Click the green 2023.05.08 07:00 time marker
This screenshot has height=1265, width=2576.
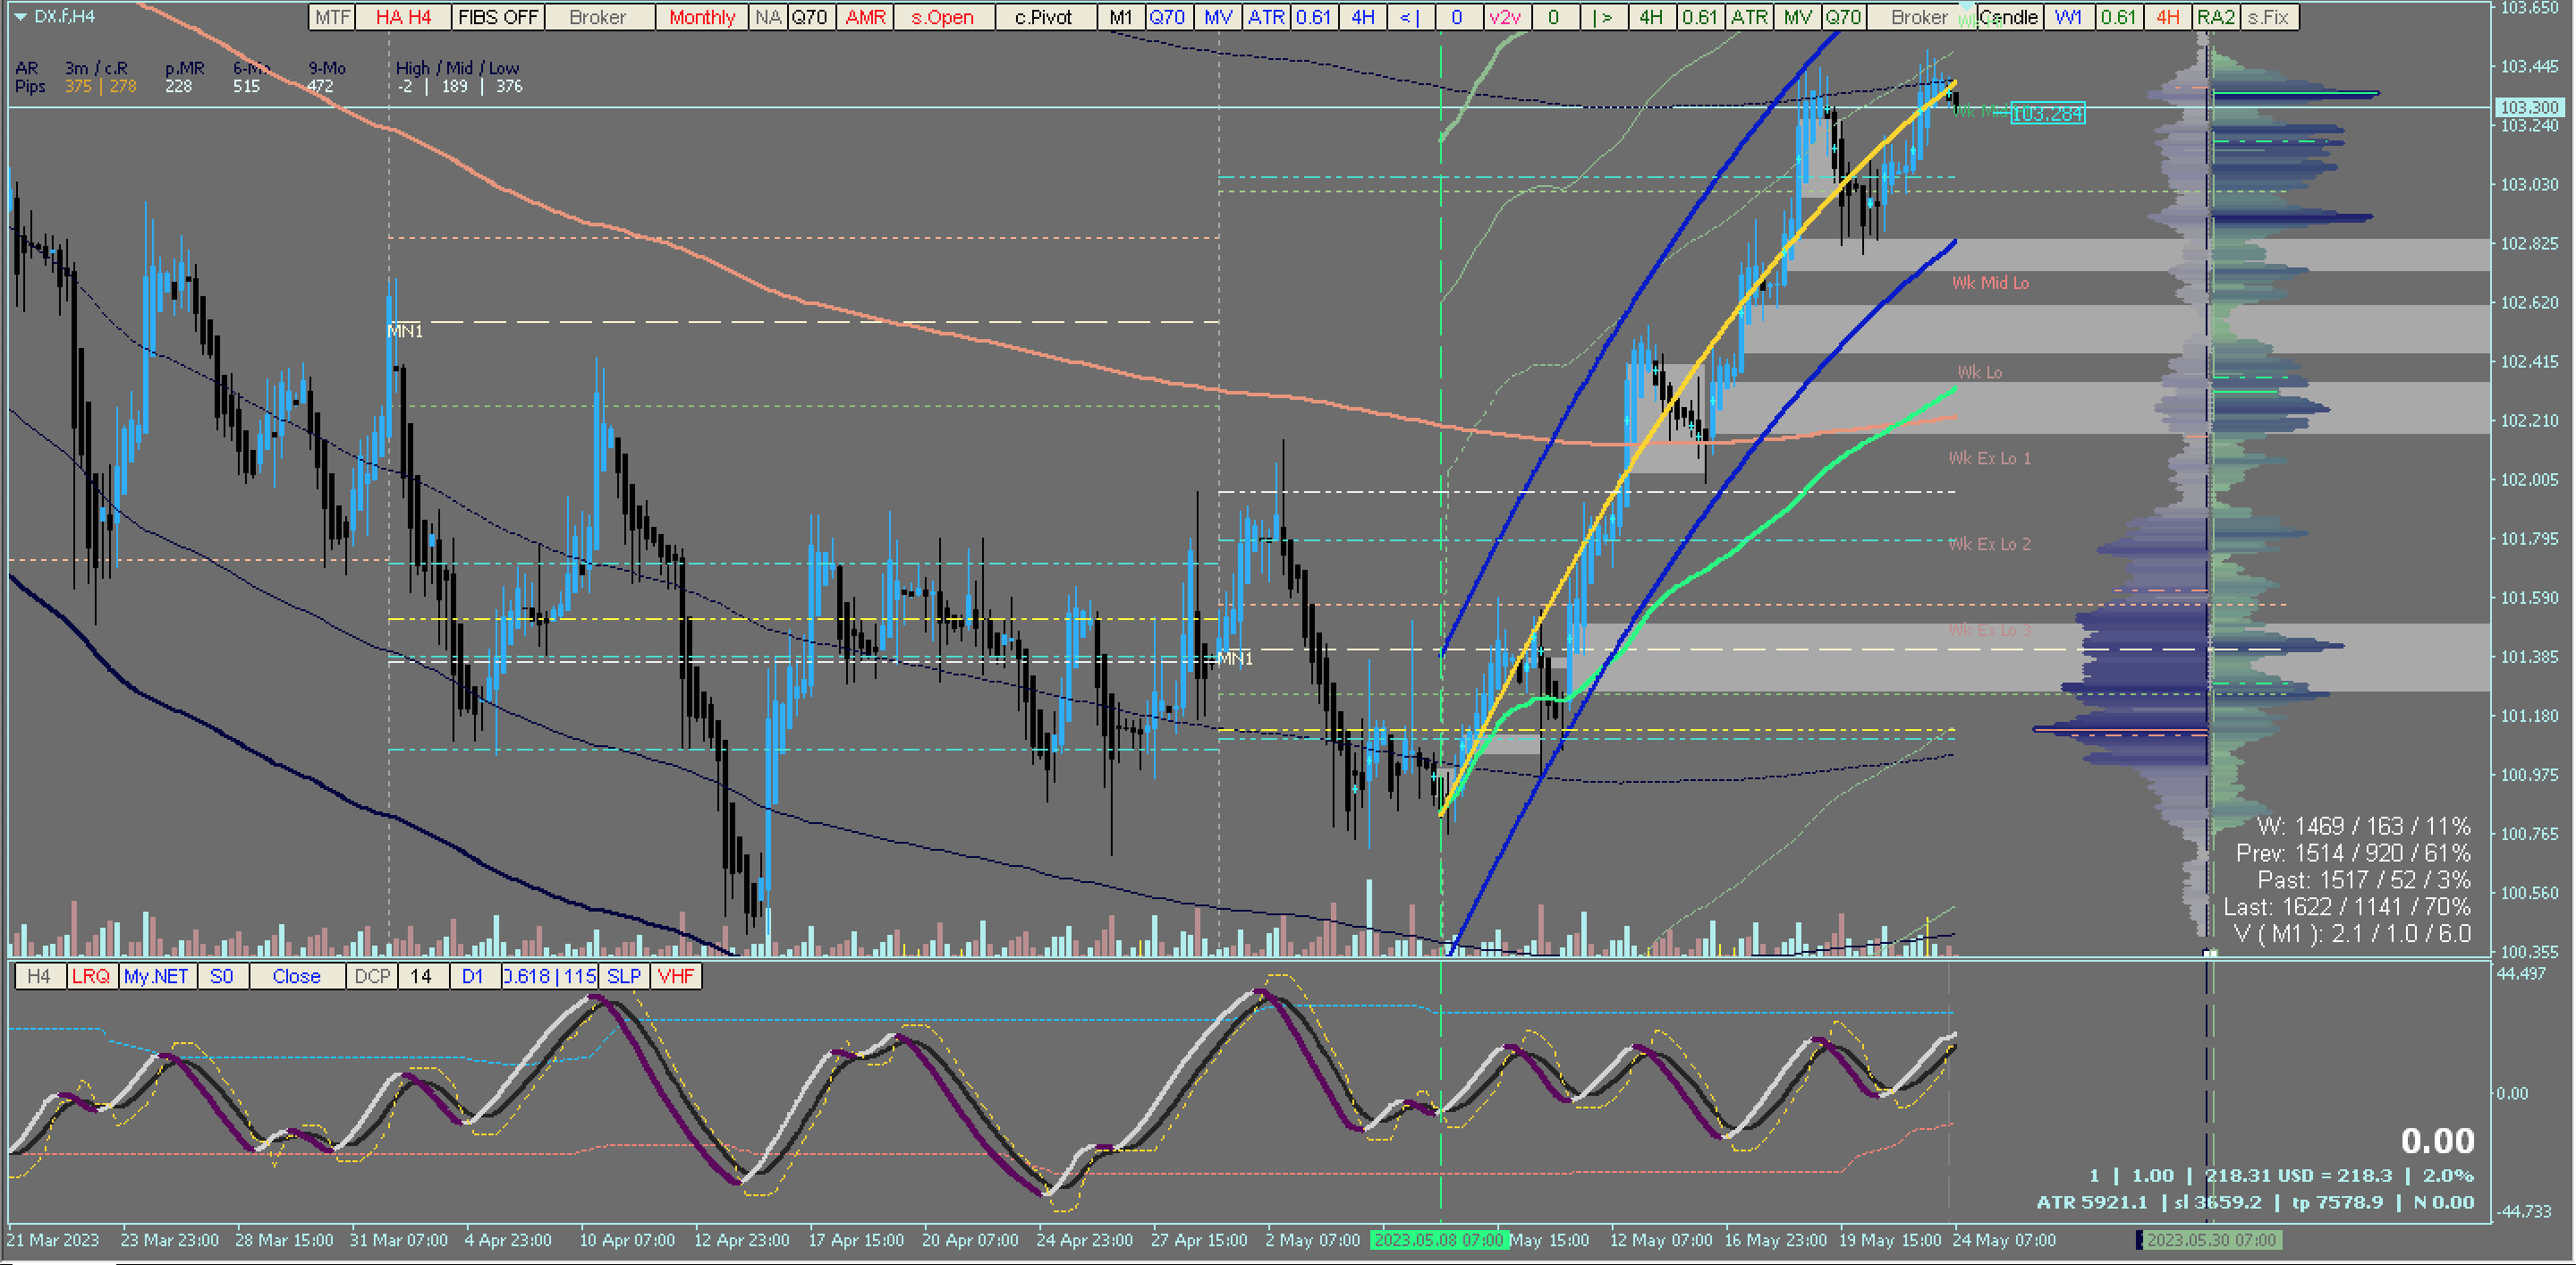[1439, 1240]
